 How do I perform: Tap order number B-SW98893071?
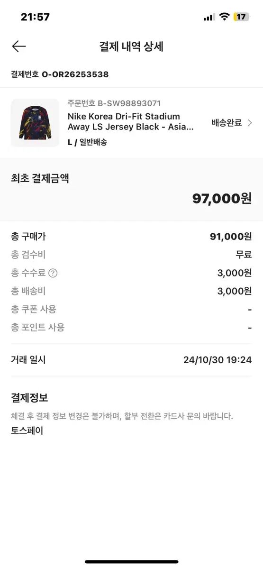114,103
